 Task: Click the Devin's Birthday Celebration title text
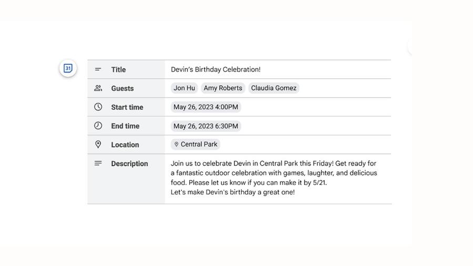pos(215,69)
